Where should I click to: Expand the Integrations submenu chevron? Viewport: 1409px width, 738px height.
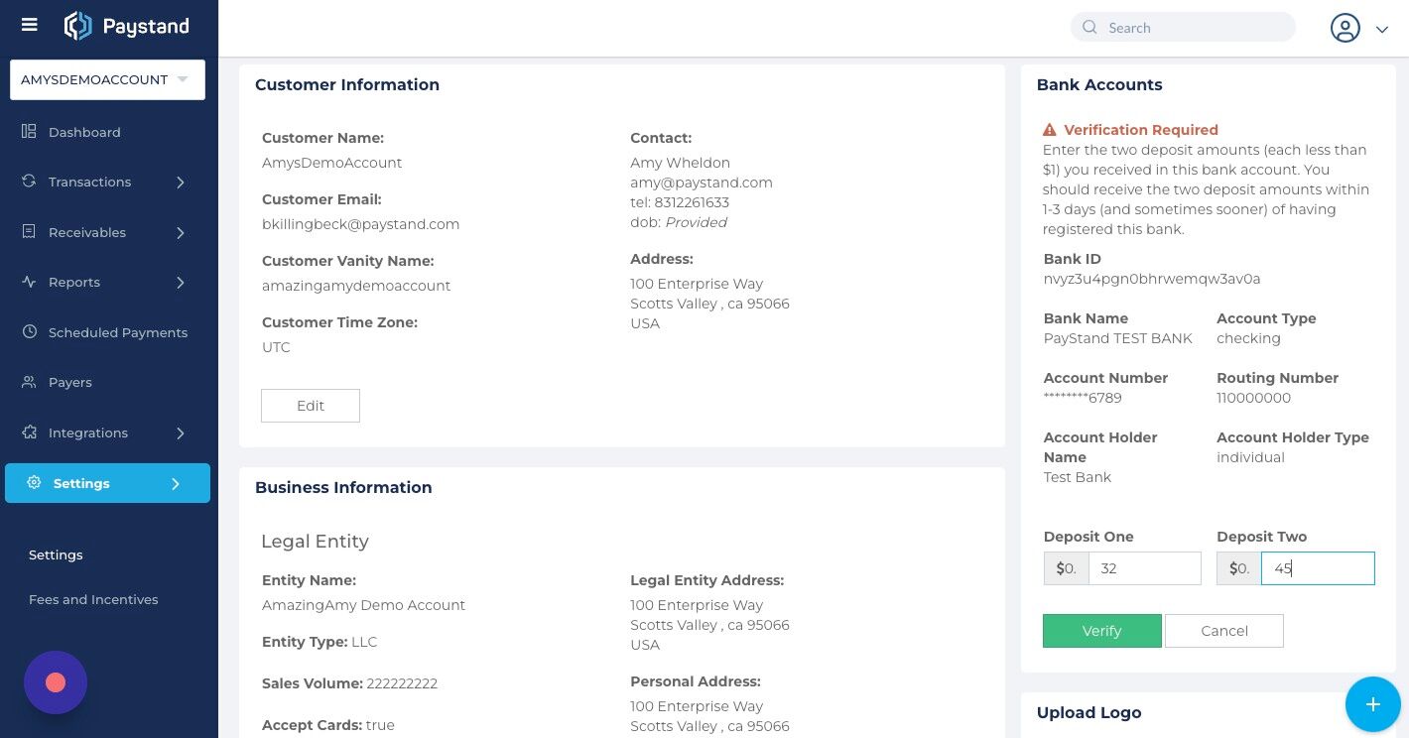pos(181,433)
